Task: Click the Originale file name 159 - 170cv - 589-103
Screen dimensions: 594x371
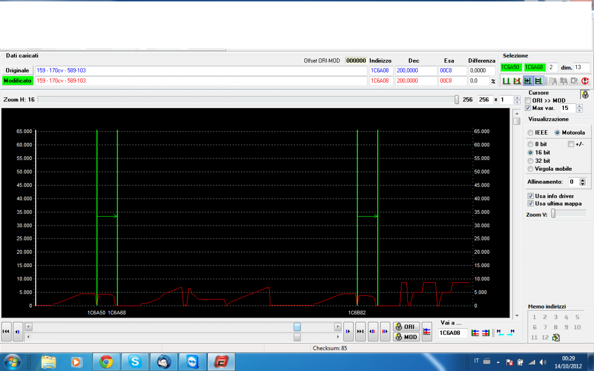Action: coord(61,70)
